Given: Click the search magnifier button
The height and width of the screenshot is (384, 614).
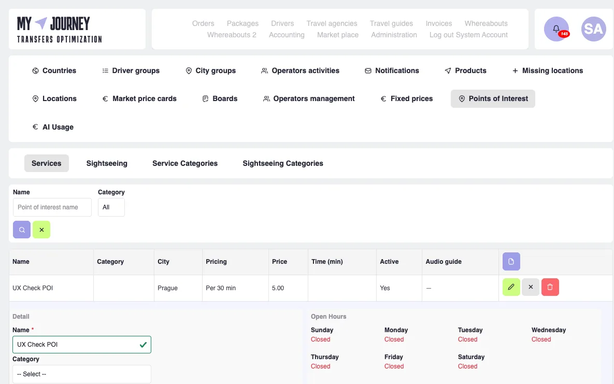Looking at the screenshot, I should pos(22,230).
